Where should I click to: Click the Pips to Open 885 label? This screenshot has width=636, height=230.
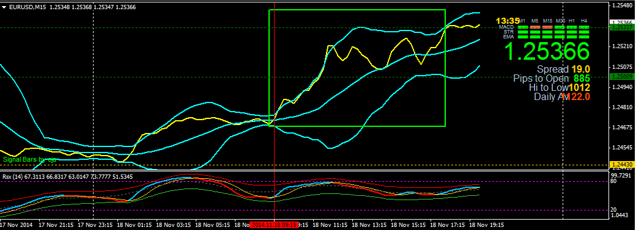point(552,78)
